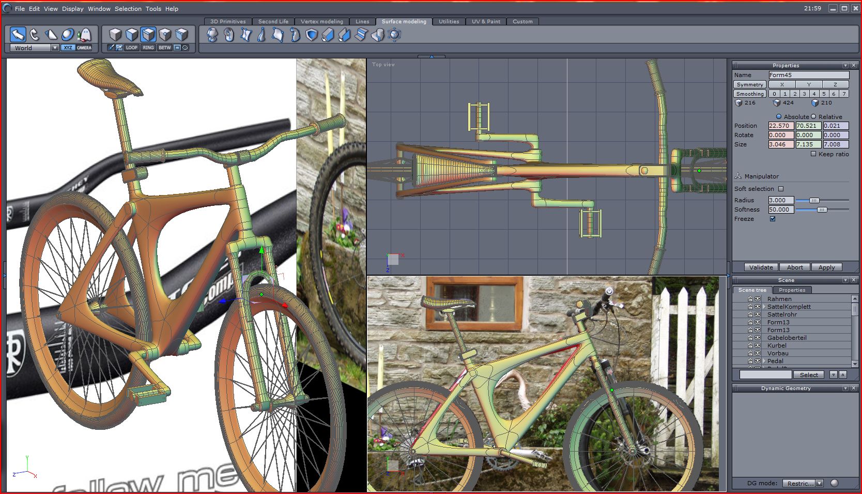Pick the offset surface tool with downward arrow

pos(344,35)
